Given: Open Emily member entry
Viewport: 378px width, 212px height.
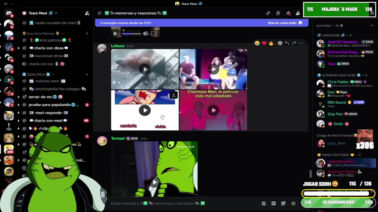Looking at the screenshot, I should pos(345,124).
